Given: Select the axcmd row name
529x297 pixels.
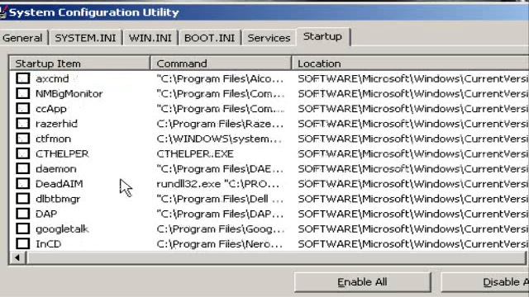Looking at the screenshot, I should [x=52, y=79].
